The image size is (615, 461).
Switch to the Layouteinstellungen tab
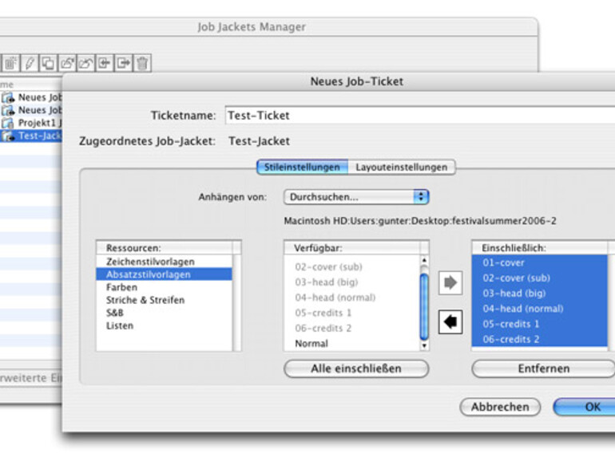(x=401, y=167)
